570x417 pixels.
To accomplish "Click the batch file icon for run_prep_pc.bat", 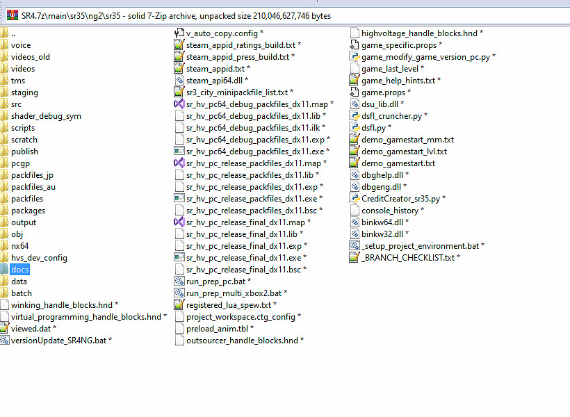I will [179, 281].
